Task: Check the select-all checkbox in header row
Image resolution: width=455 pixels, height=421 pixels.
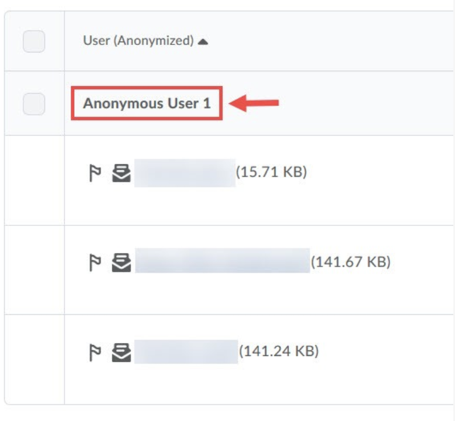Action: pos(34,41)
